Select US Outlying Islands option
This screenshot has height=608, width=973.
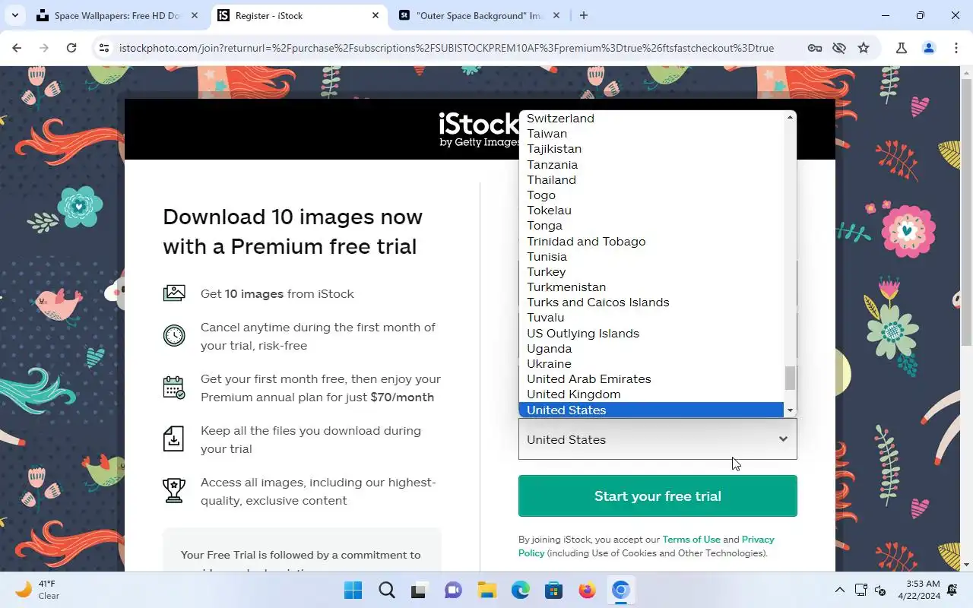click(x=651, y=334)
